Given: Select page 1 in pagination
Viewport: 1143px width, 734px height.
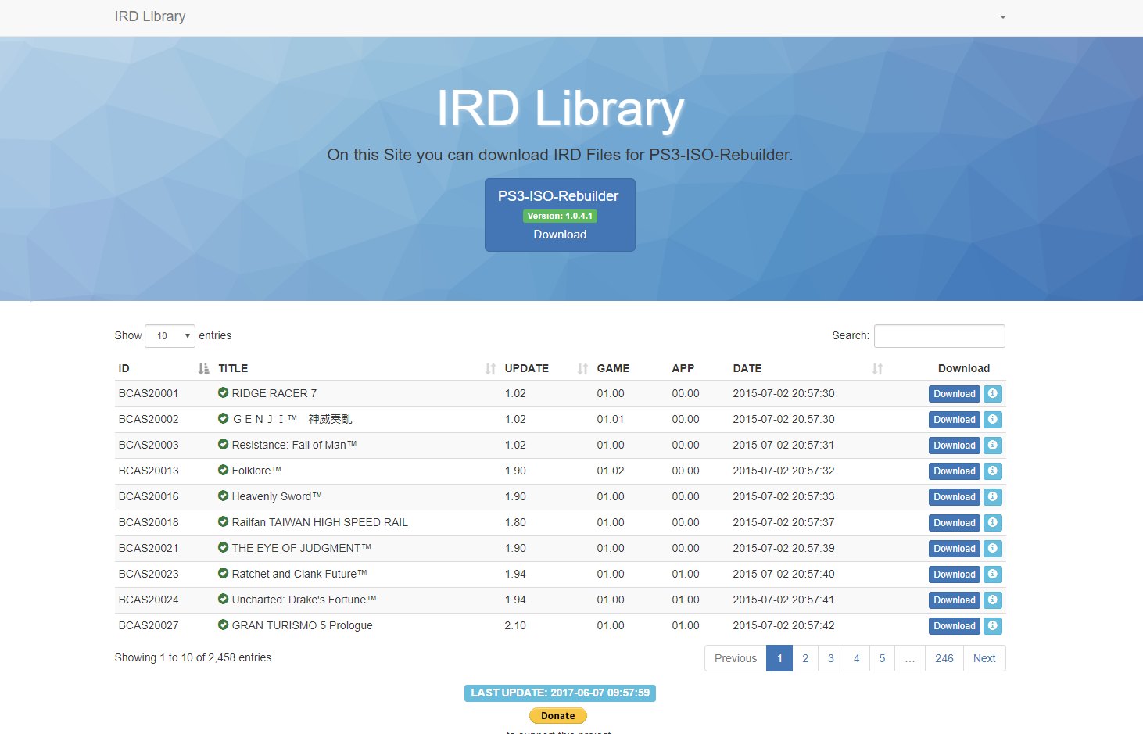Looking at the screenshot, I should coord(779,658).
